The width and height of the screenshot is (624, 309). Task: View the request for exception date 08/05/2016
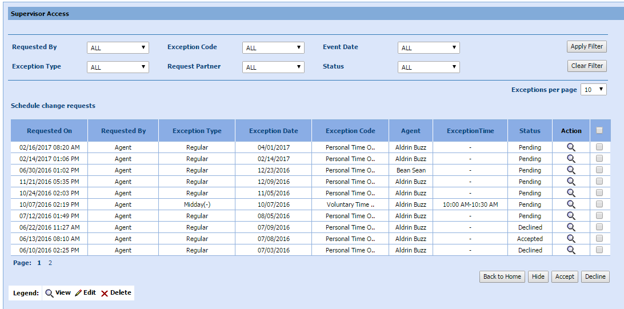coord(571,216)
